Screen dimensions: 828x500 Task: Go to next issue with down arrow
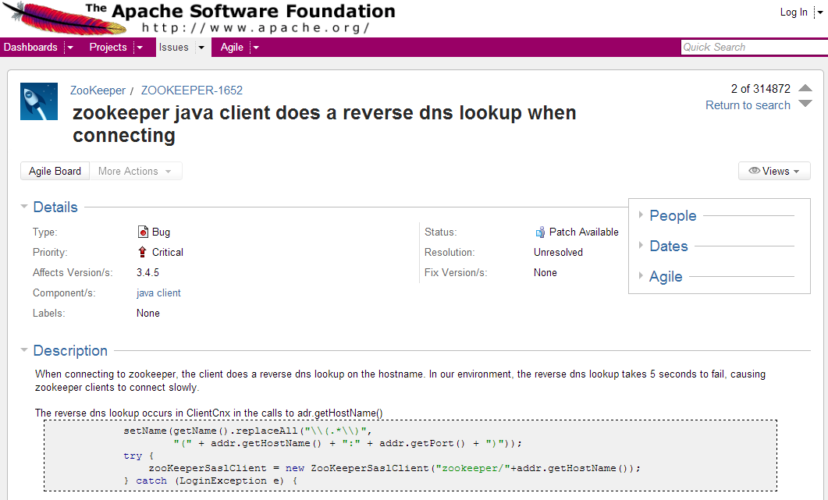coord(805,104)
